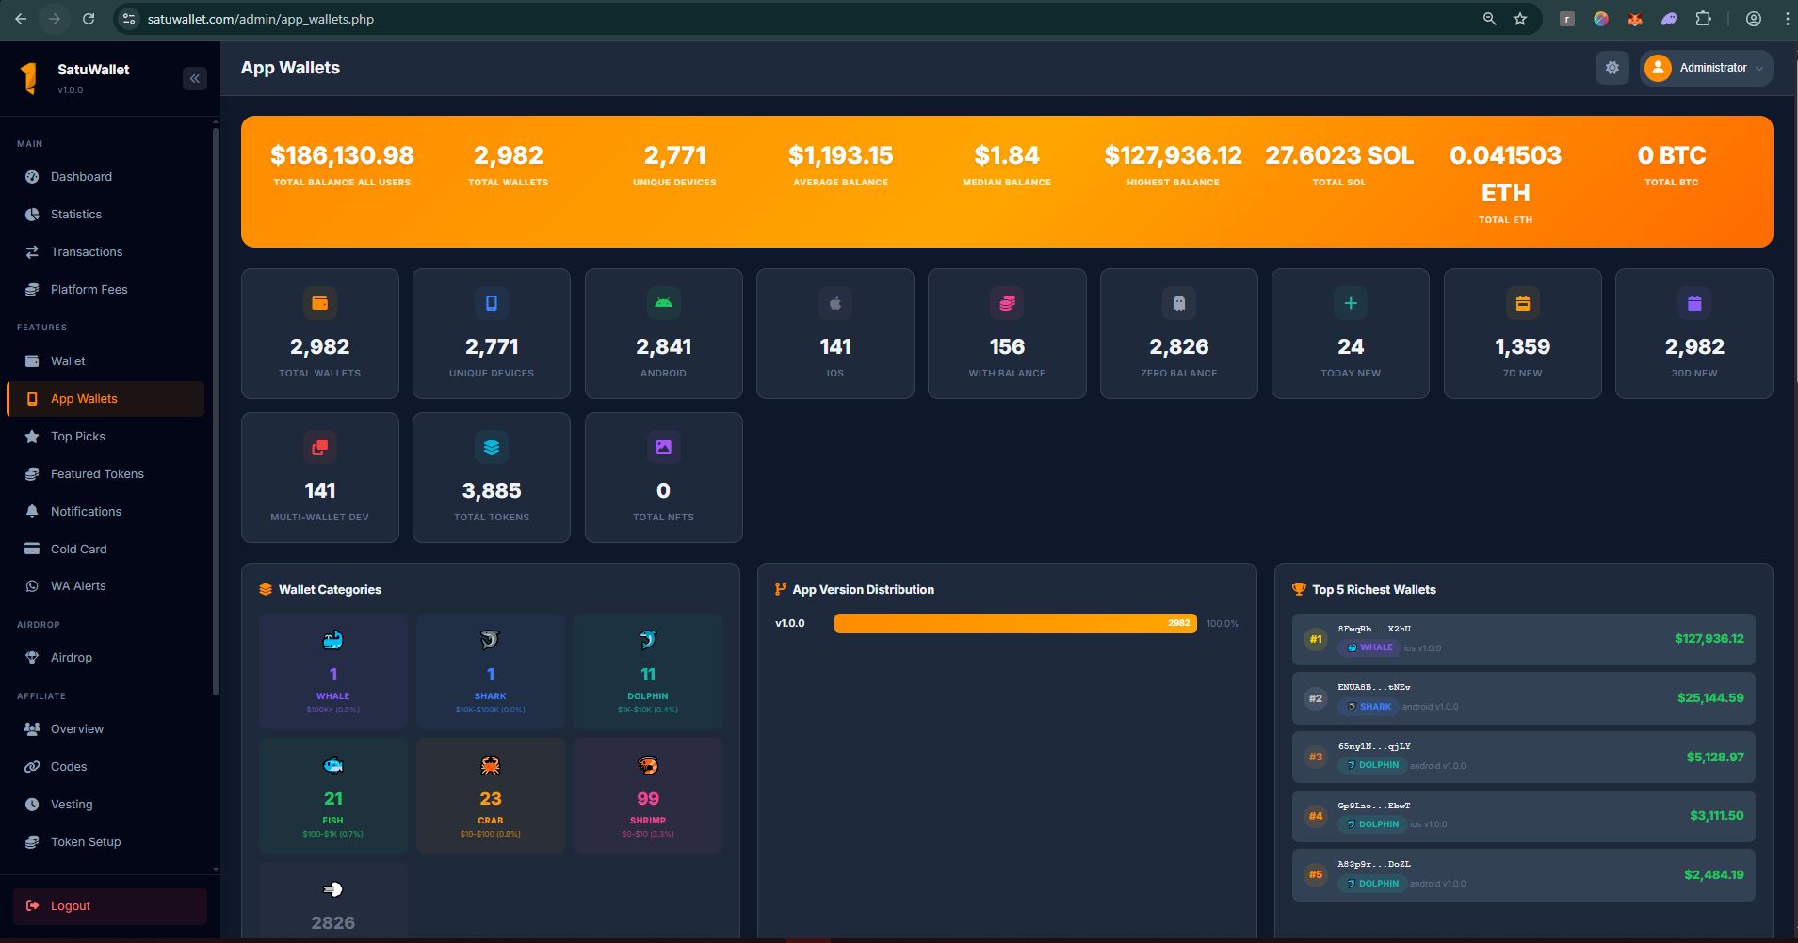Viewport: 1798px width, 943px height.
Task: Click the browser address bar URL
Action: [261, 19]
